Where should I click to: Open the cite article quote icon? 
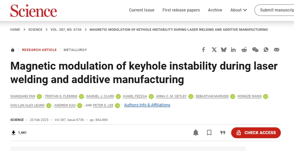(x=223, y=132)
